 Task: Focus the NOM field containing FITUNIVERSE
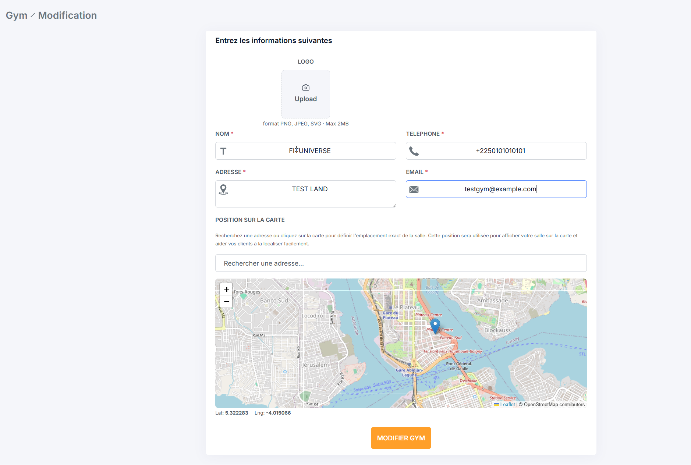(x=305, y=151)
